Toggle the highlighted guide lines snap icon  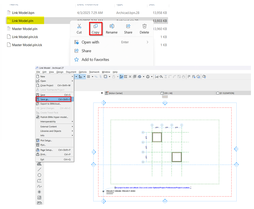click(121, 77)
